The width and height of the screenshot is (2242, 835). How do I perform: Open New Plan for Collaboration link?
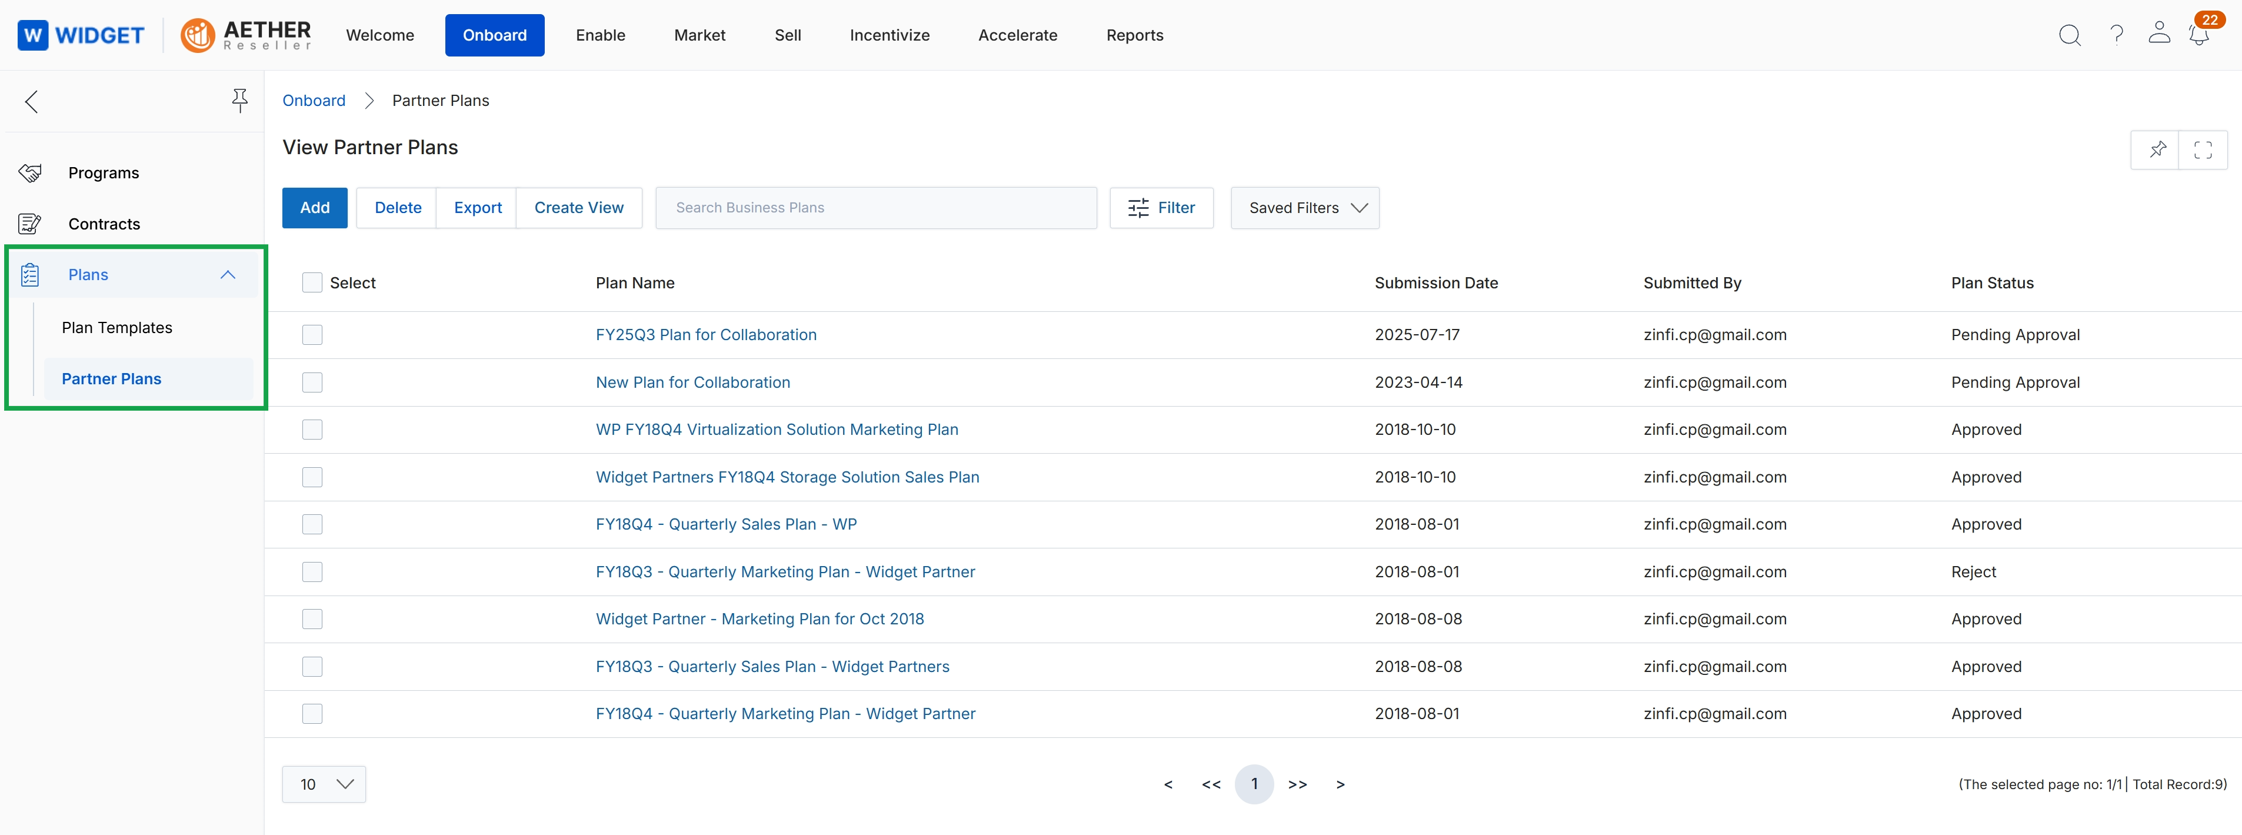(693, 382)
